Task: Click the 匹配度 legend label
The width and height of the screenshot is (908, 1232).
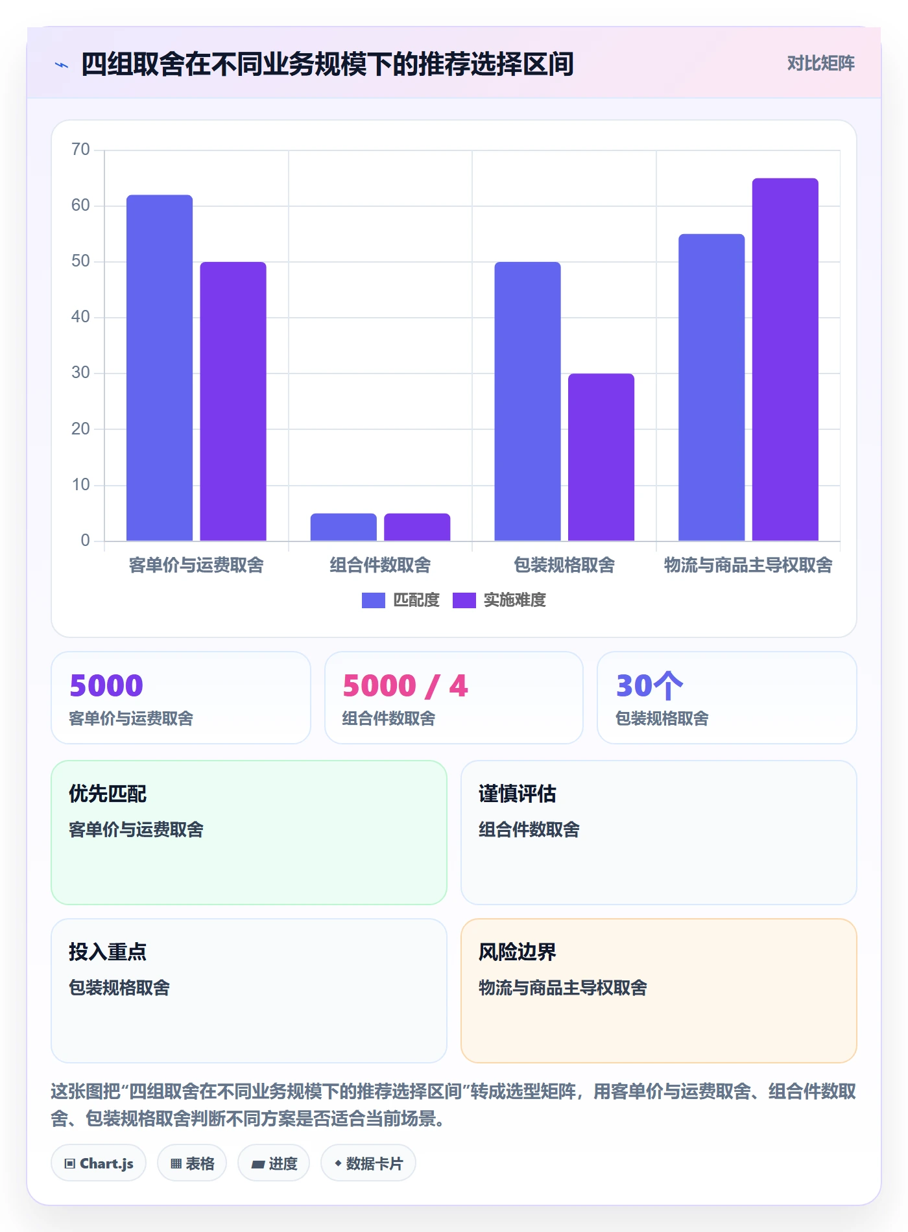Action: tap(416, 600)
